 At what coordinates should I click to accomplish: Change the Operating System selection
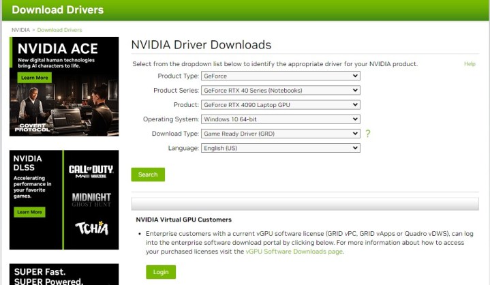[x=280, y=119]
